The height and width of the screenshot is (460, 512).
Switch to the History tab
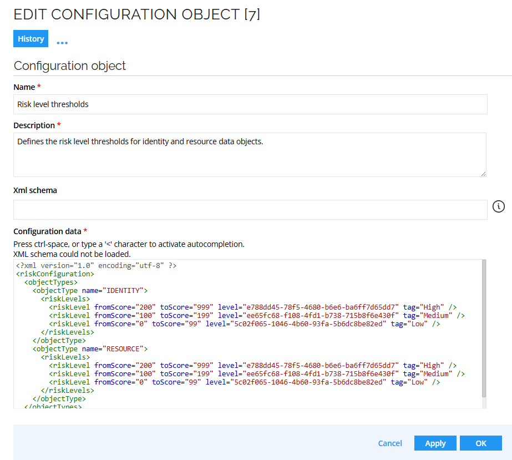click(31, 38)
